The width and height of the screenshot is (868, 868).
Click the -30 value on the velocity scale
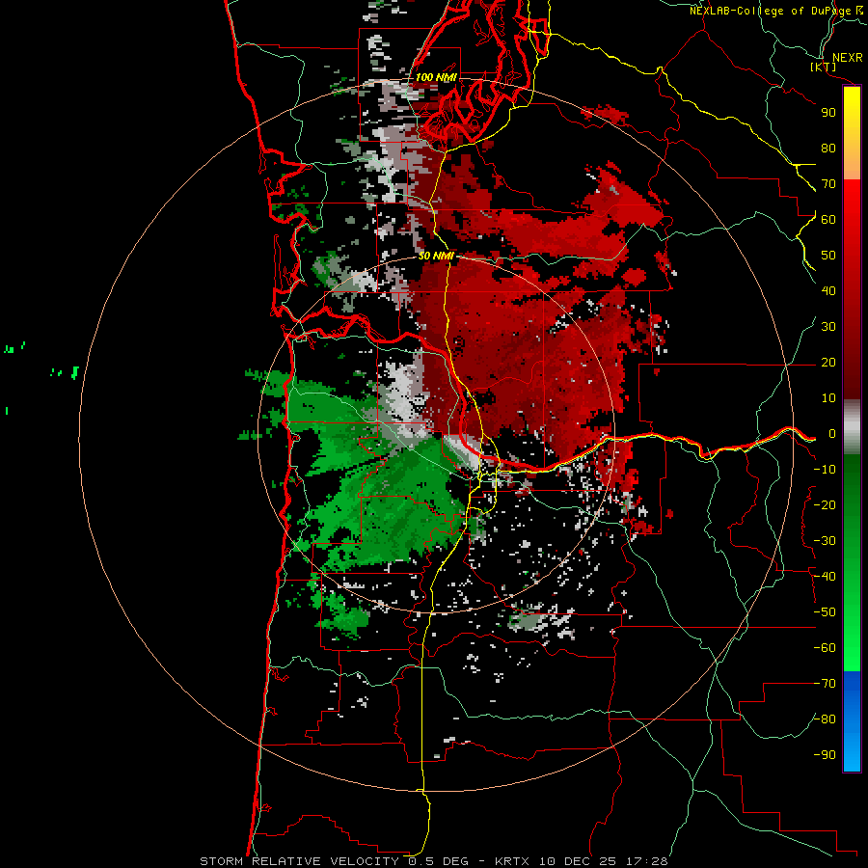pos(825,541)
